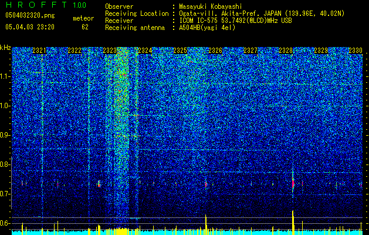Click the antenna text A504HB(yagi 4el)

point(207,28)
